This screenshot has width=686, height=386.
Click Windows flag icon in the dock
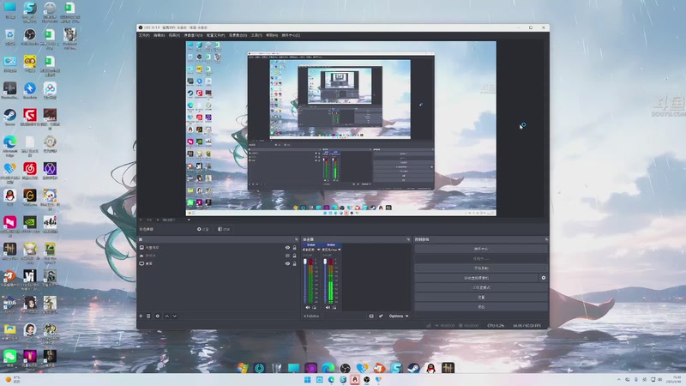click(x=243, y=368)
